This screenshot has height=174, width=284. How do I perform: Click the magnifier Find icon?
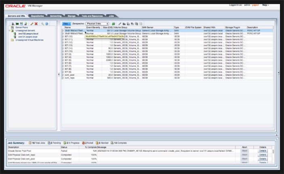coord(42,24)
